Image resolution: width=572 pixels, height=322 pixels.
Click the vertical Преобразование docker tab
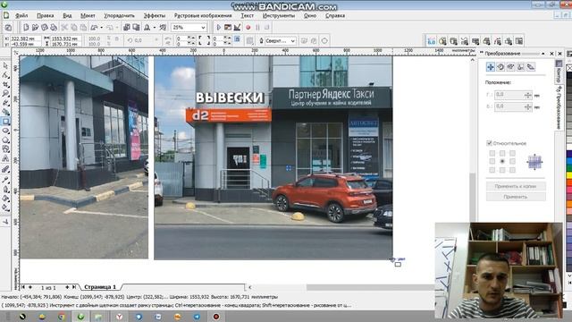pos(558,108)
